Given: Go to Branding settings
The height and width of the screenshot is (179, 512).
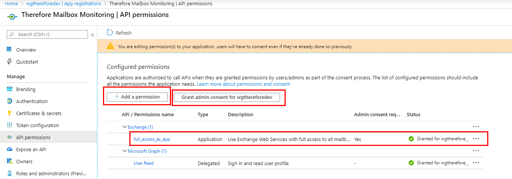Looking at the screenshot, I should point(26,89).
